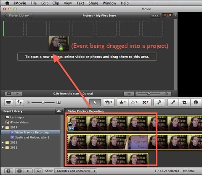
Task: Collapse the 2013 folder
Action: tap(3, 127)
